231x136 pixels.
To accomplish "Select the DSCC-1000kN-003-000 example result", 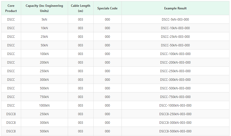I will coord(175,106).
